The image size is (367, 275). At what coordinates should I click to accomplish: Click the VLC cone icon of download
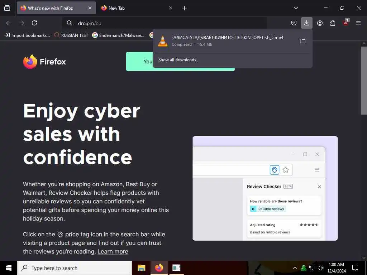pyautogui.click(x=163, y=41)
